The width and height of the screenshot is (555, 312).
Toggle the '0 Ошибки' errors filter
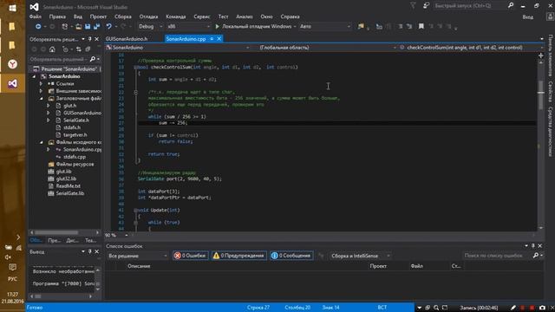(191, 256)
